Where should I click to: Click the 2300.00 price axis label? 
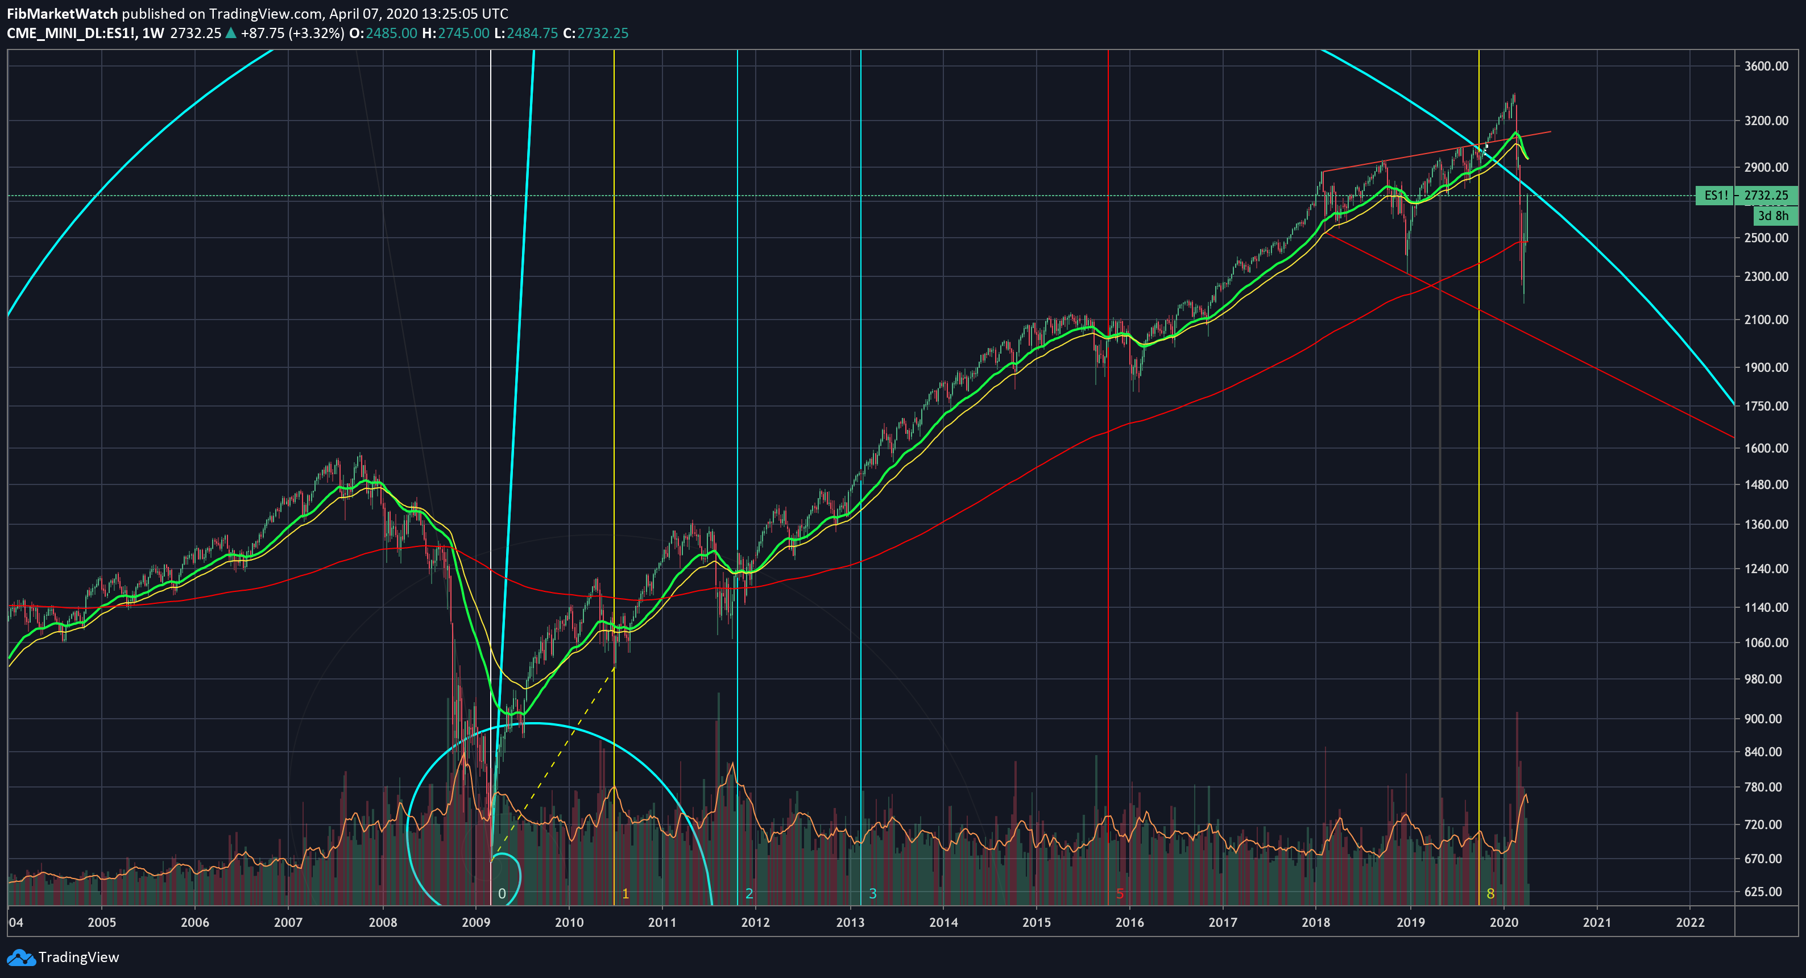coord(1767,276)
